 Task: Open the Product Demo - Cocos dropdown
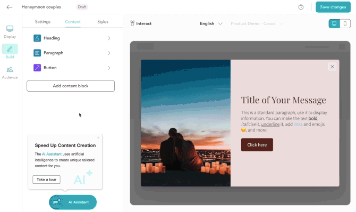click(257, 23)
